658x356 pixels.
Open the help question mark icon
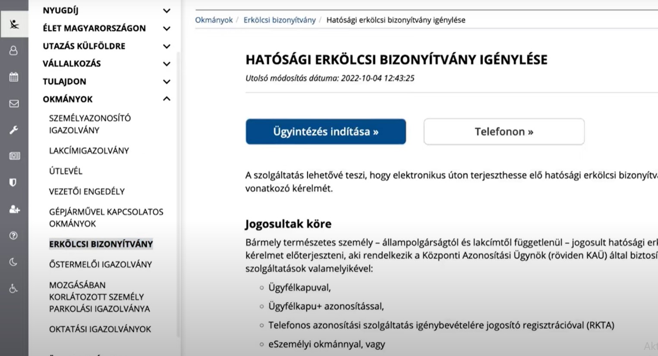(x=13, y=235)
